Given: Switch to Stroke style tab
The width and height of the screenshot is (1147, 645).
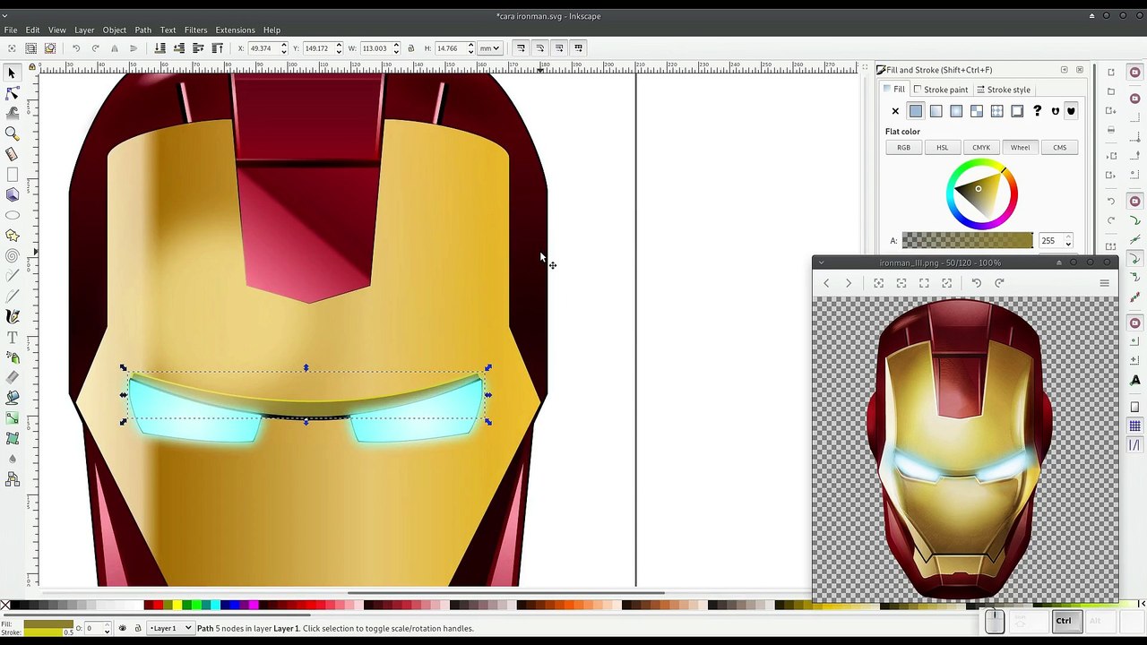Looking at the screenshot, I should pyautogui.click(x=1004, y=90).
